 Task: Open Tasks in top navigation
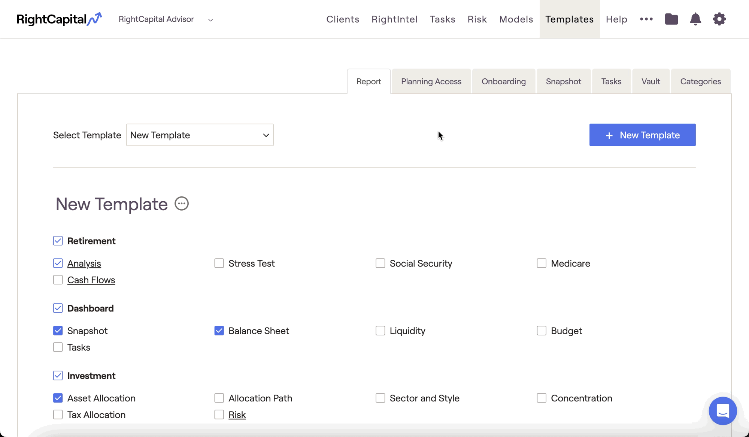coord(443,19)
